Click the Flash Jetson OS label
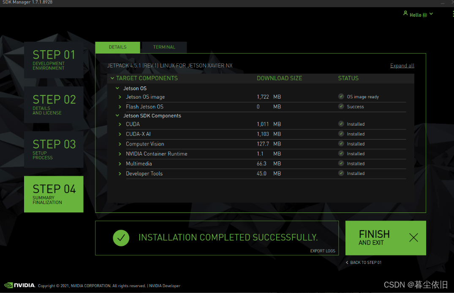Screen dimensions: 454x293 point(144,107)
